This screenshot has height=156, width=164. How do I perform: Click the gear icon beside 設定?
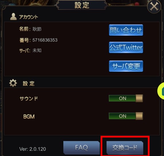[x=13, y=83]
